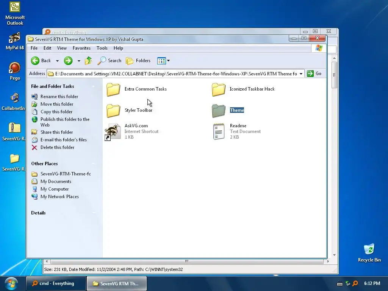
Task: Go to My Computer in Other Places
Action: tap(55, 189)
